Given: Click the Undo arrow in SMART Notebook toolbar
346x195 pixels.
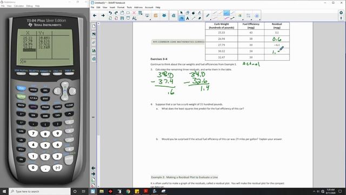Looking at the screenshot, I should 110,13.
